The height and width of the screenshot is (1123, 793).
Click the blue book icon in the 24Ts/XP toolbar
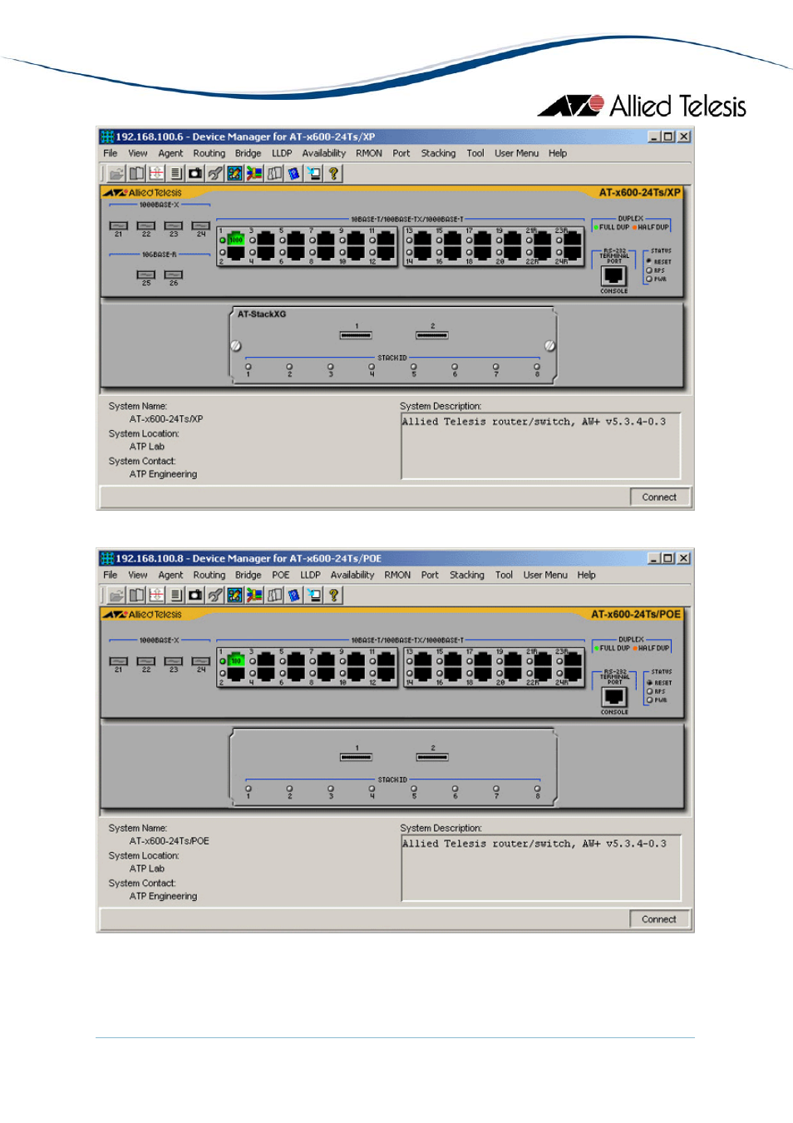(x=294, y=173)
